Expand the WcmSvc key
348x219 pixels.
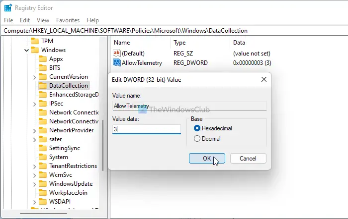pos(34,175)
